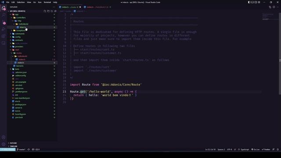Image resolution: width=281 pixels, height=158 pixels.
Task: Open the Accounts icon in activity bar
Action: pos(4,137)
